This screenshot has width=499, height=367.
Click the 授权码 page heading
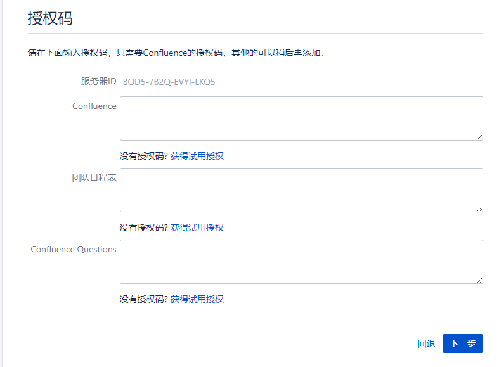click(50, 18)
